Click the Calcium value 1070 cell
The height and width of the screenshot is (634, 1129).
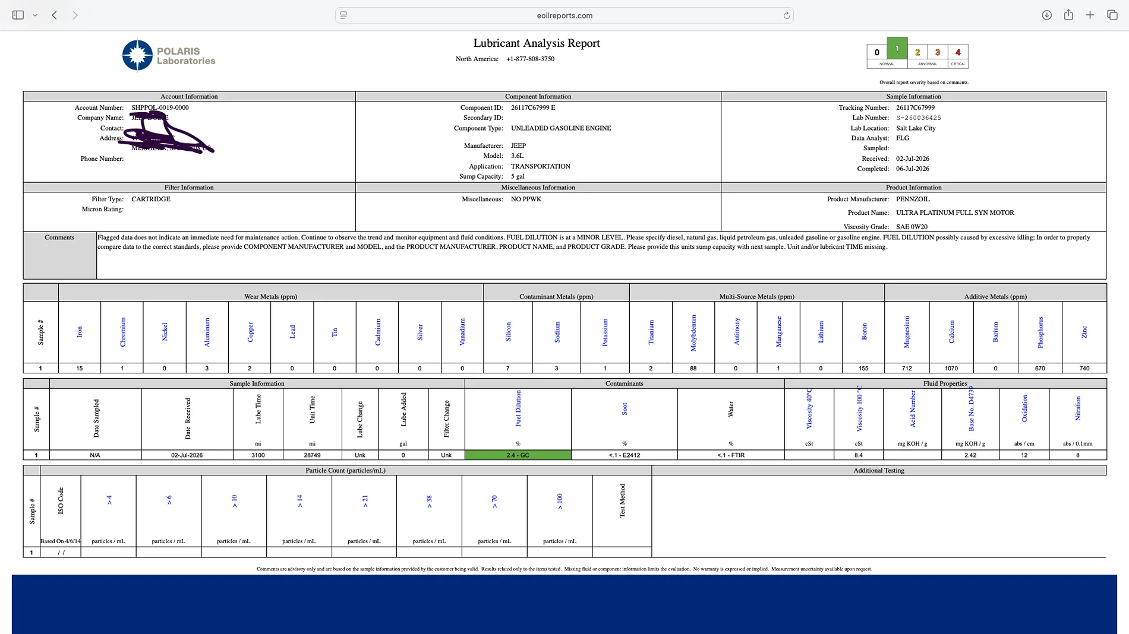[x=951, y=368]
